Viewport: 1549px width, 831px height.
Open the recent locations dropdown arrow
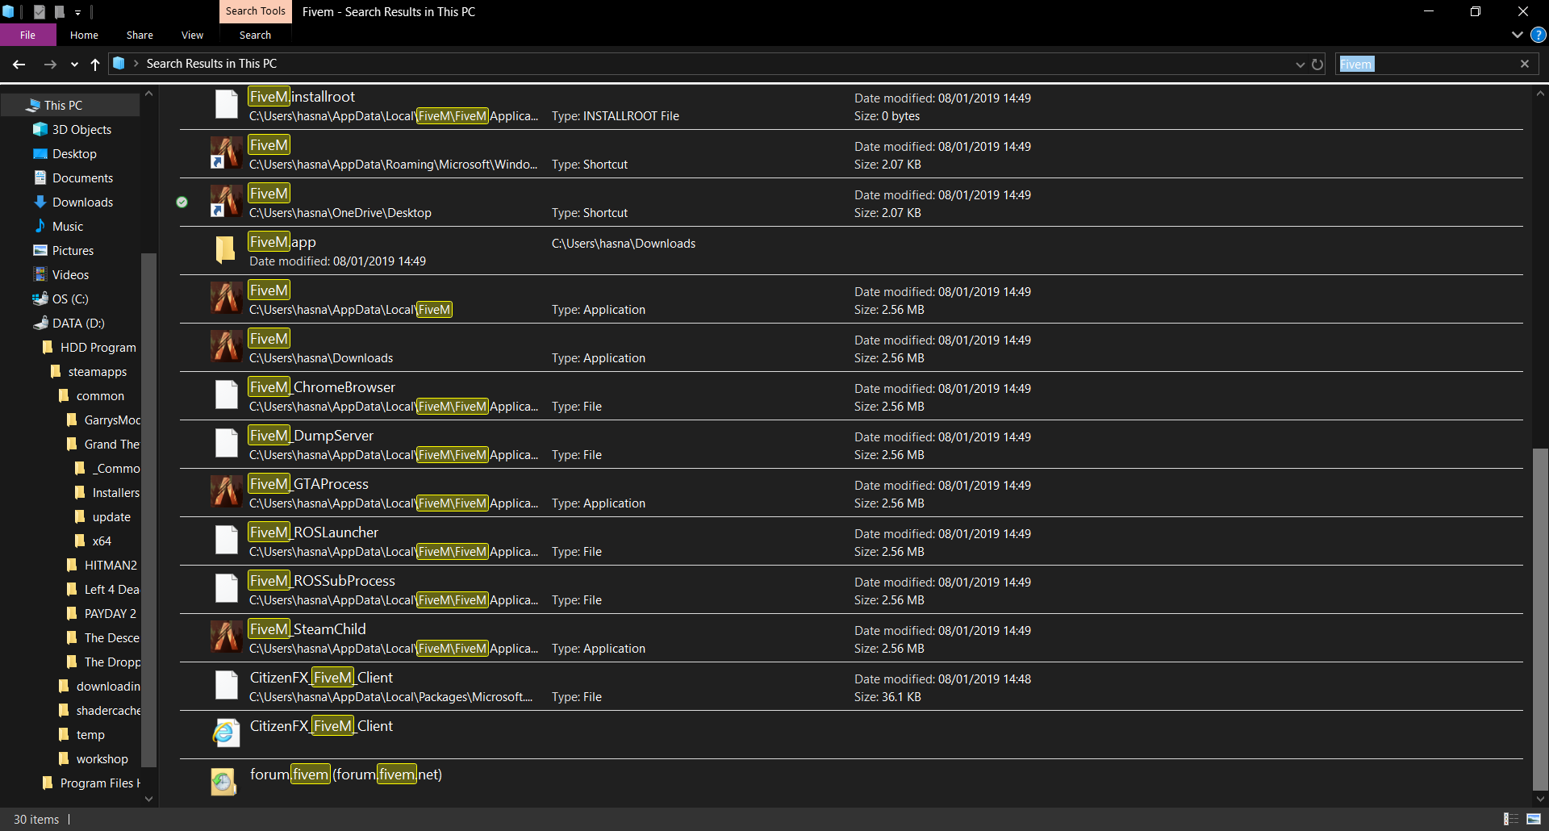pos(74,64)
